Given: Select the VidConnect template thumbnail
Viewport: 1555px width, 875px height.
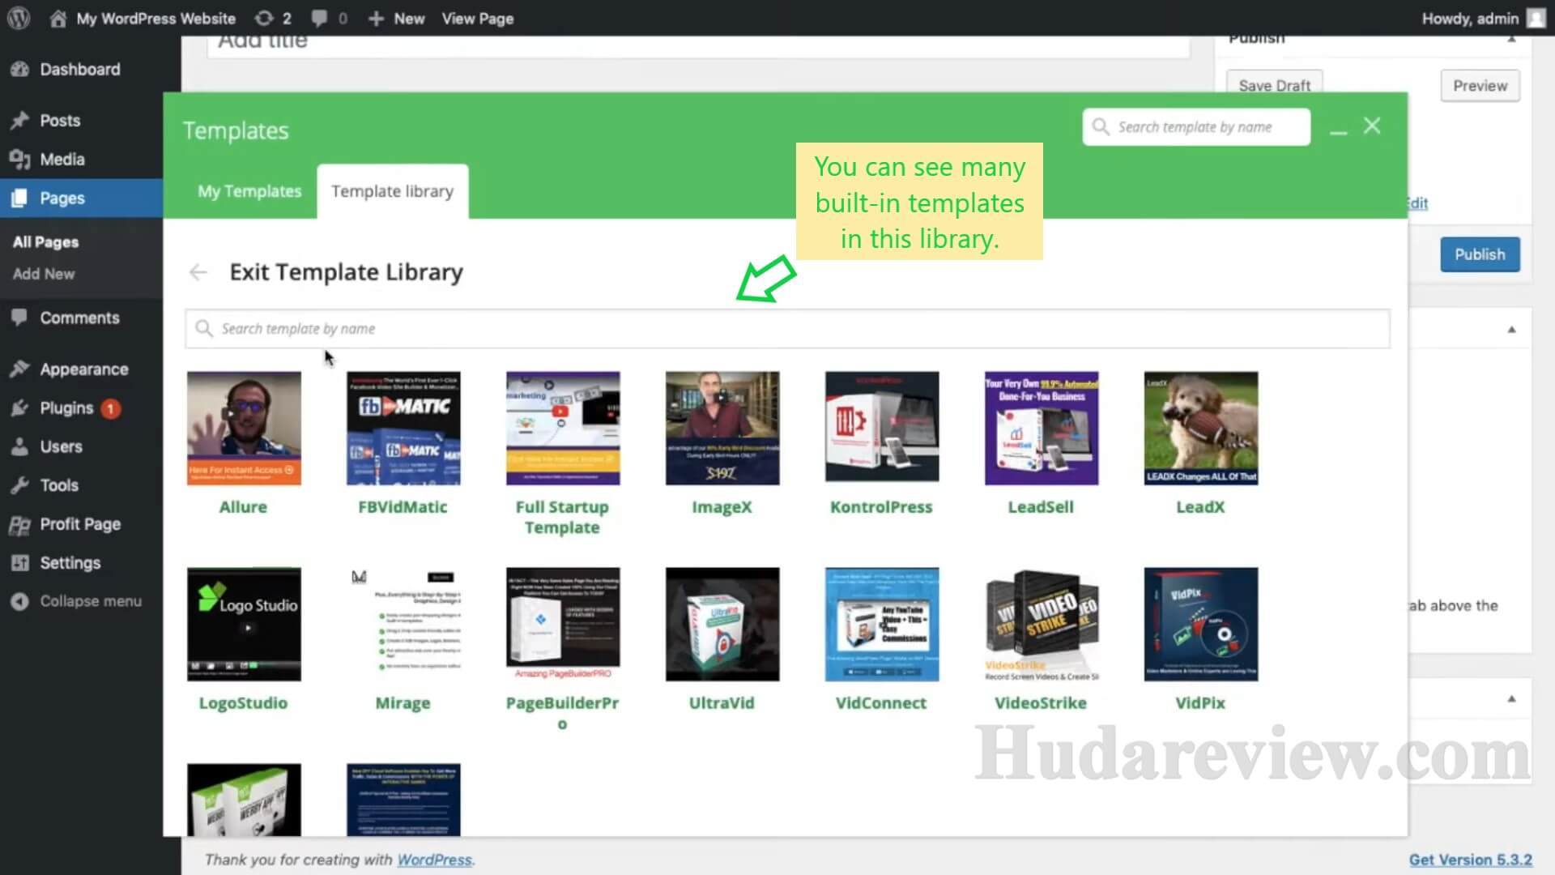Looking at the screenshot, I should coord(882,625).
